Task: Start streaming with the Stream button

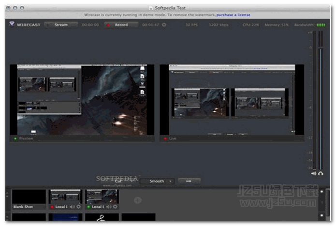Action: coord(61,25)
